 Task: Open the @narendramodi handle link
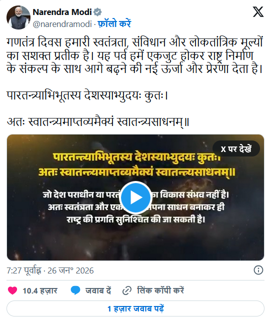pos(62,24)
